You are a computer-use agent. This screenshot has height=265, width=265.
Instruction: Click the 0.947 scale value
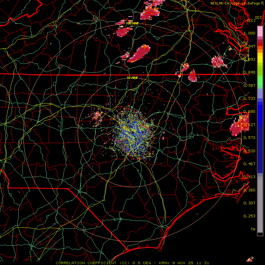tap(249, 46)
